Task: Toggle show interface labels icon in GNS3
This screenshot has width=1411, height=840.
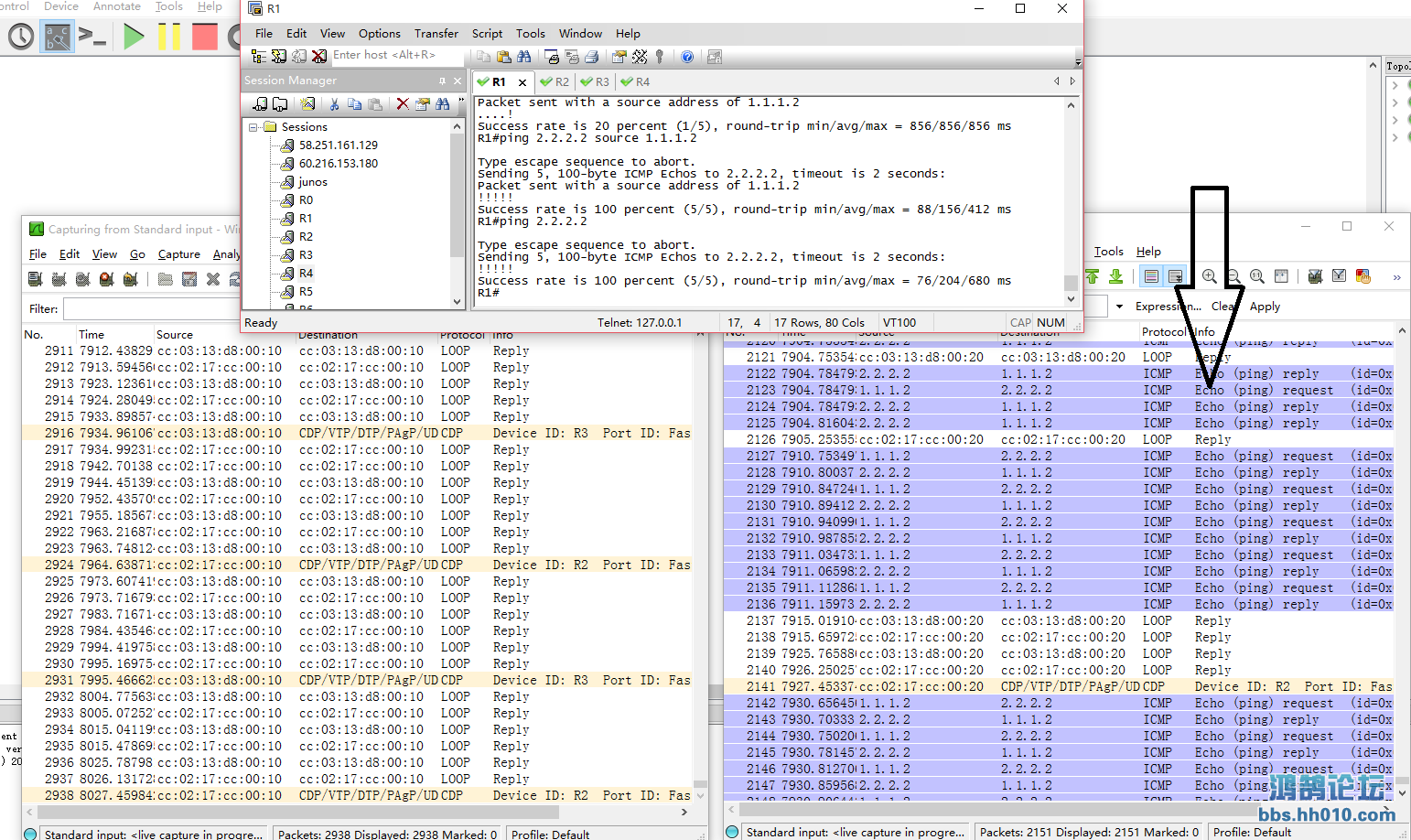Action: click(57, 37)
